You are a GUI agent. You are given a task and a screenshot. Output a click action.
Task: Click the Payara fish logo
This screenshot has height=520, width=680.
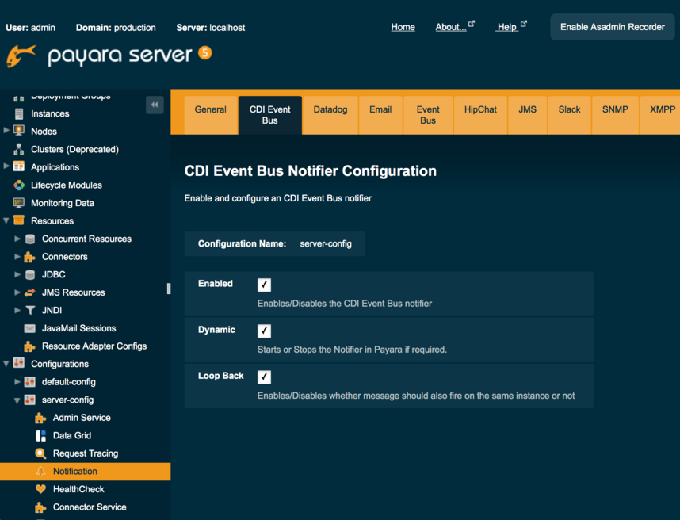tap(21, 55)
